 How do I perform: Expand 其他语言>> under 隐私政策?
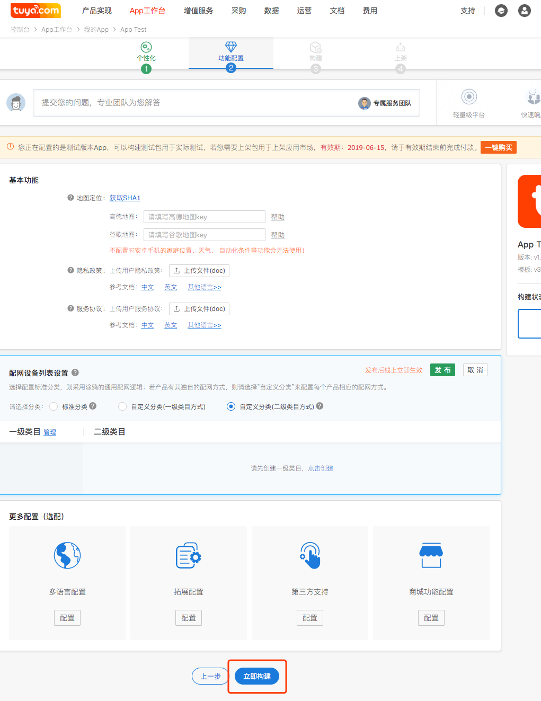204,287
